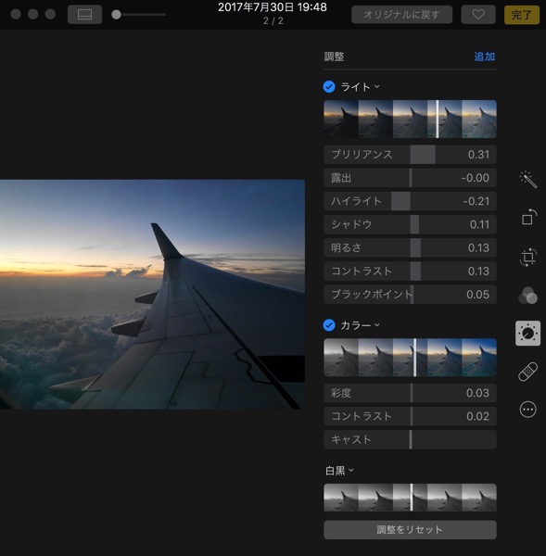Screen dimensions: 546x556
Task: Click the シャドウ slider
Action: coord(410,224)
